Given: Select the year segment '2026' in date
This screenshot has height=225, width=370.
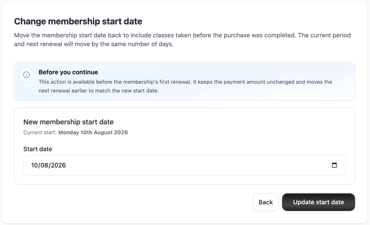Looking at the screenshot, I should (58, 165).
